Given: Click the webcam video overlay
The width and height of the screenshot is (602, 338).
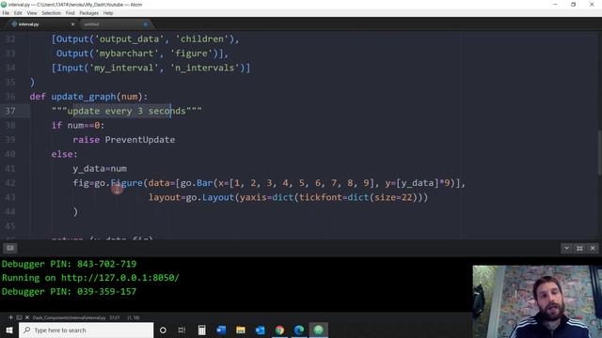Looking at the screenshot, I should [x=537, y=301].
